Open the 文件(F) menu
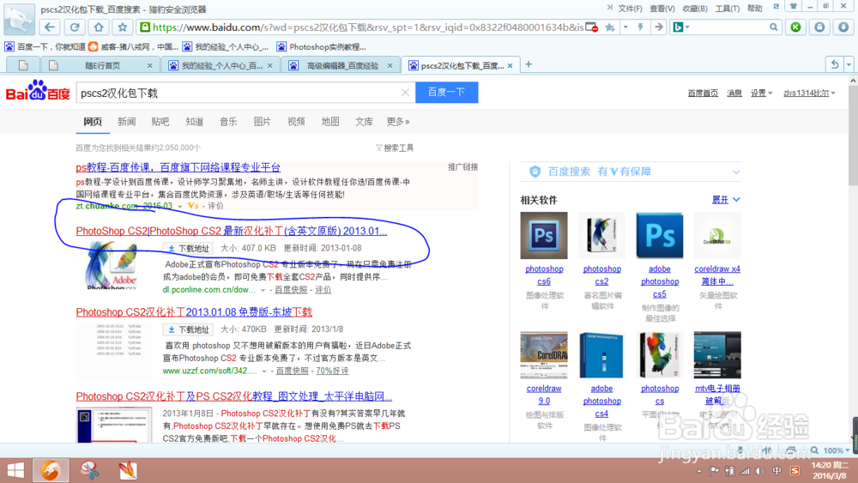The height and width of the screenshot is (483, 858). [x=630, y=9]
